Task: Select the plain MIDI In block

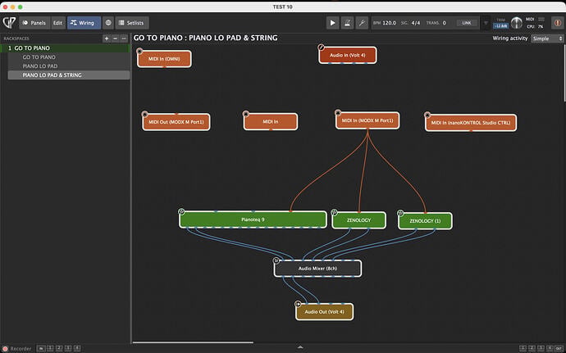Action: (271, 122)
